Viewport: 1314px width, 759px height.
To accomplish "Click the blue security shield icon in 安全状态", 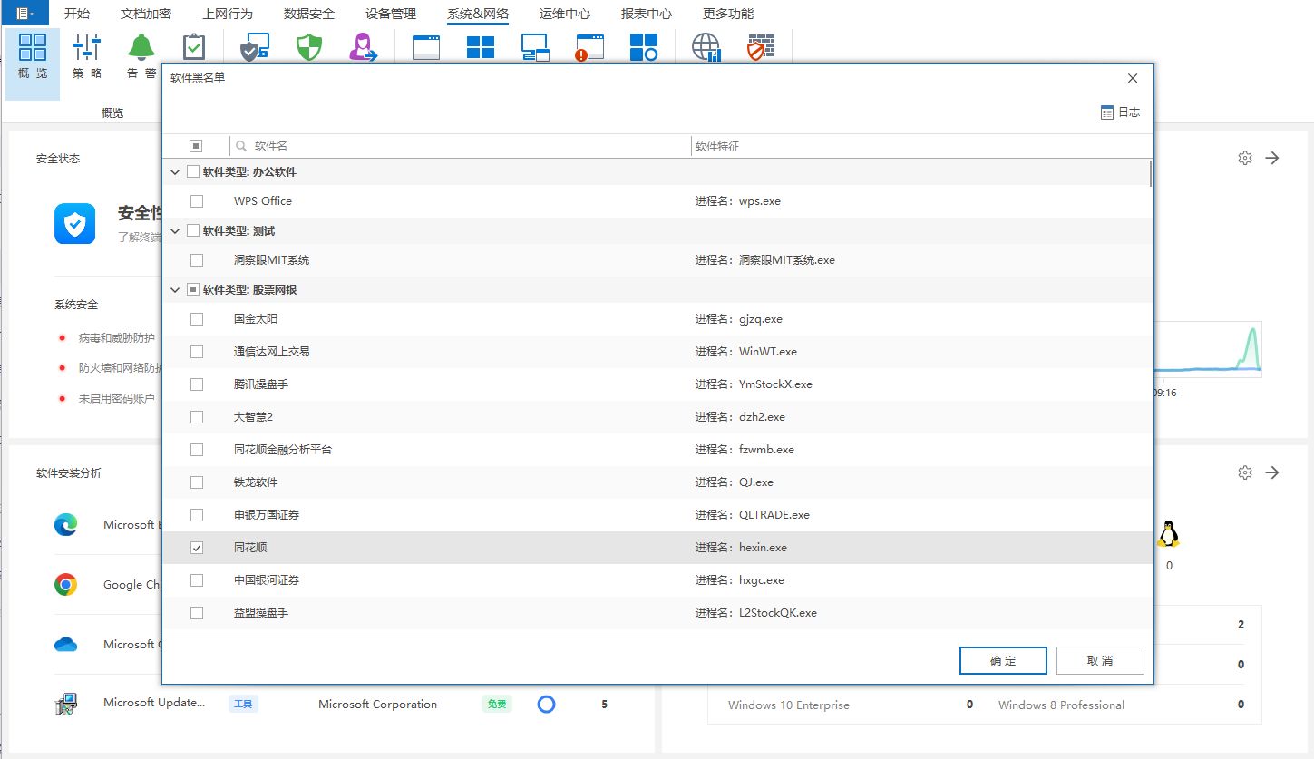I will tap(74, 223).
